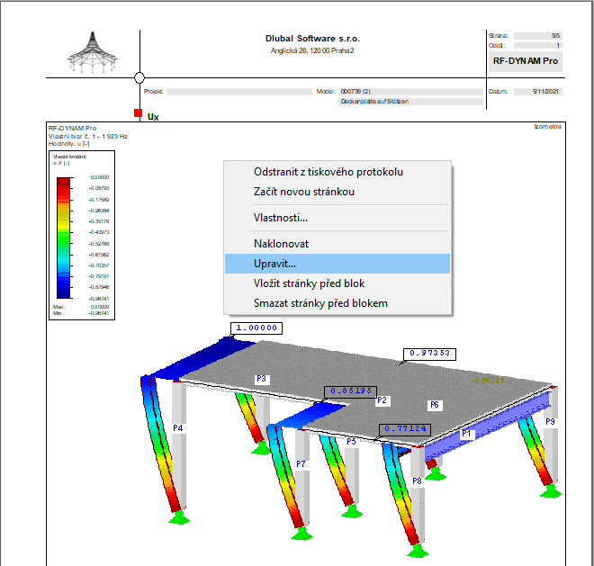The image size is (594, 566).
Task: Click the red marker next to Ux heading
Action: 138,112
